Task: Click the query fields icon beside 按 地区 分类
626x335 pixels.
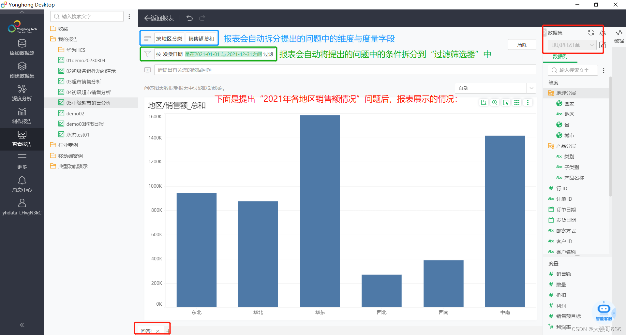Action: pos(147,38)
